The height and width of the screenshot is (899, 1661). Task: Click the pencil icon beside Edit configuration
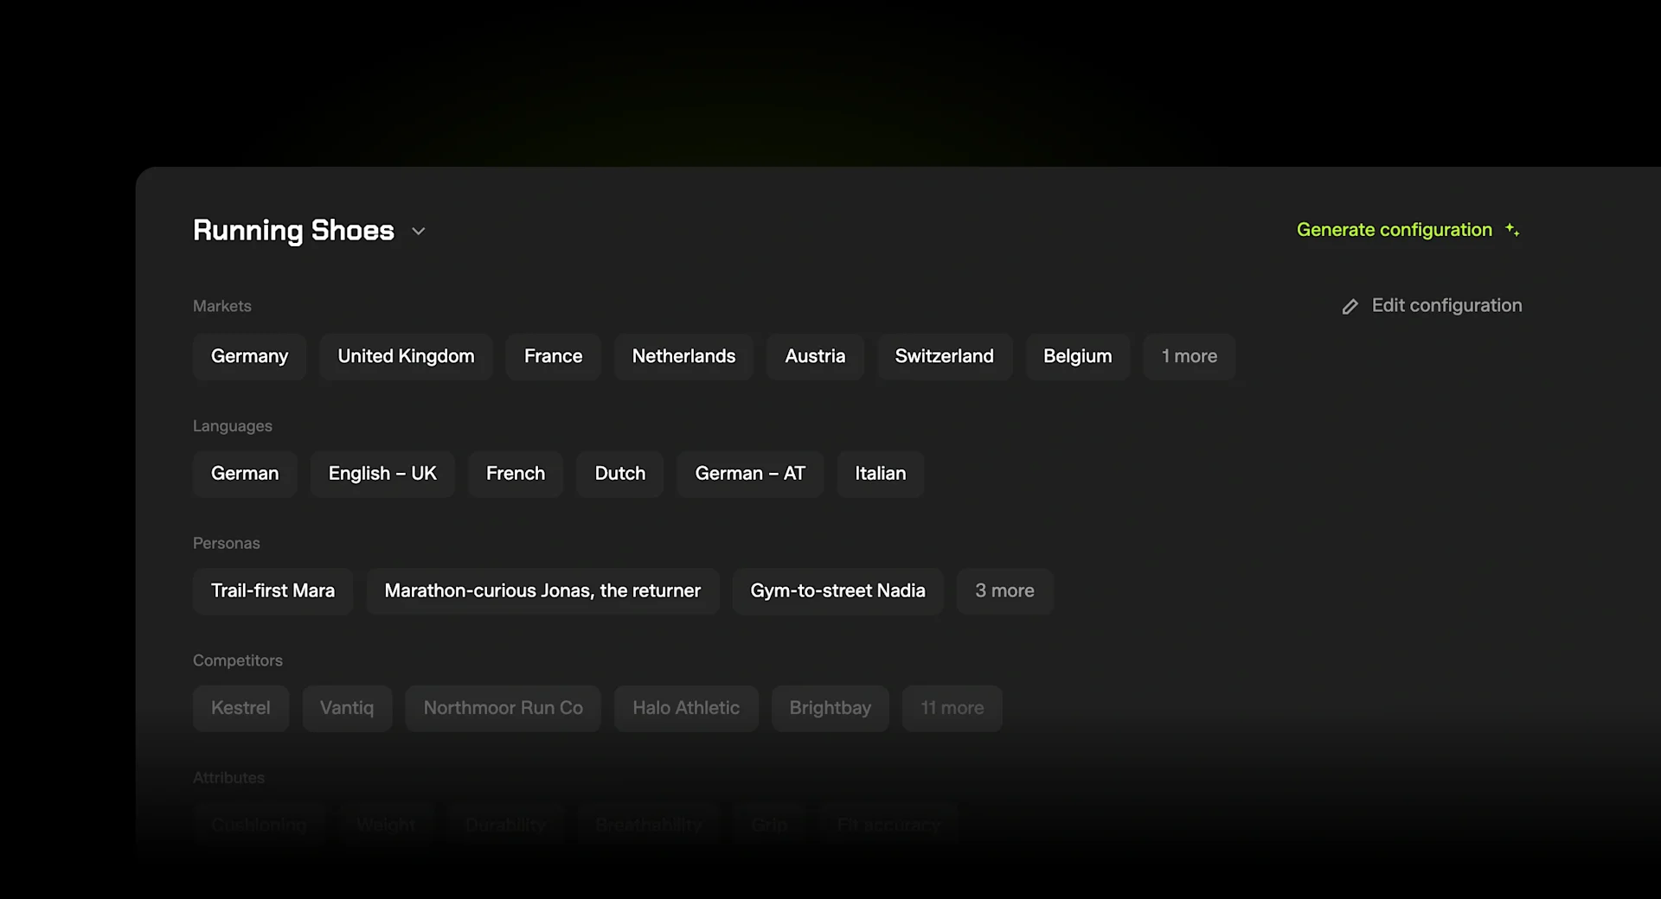(1350, 307)
